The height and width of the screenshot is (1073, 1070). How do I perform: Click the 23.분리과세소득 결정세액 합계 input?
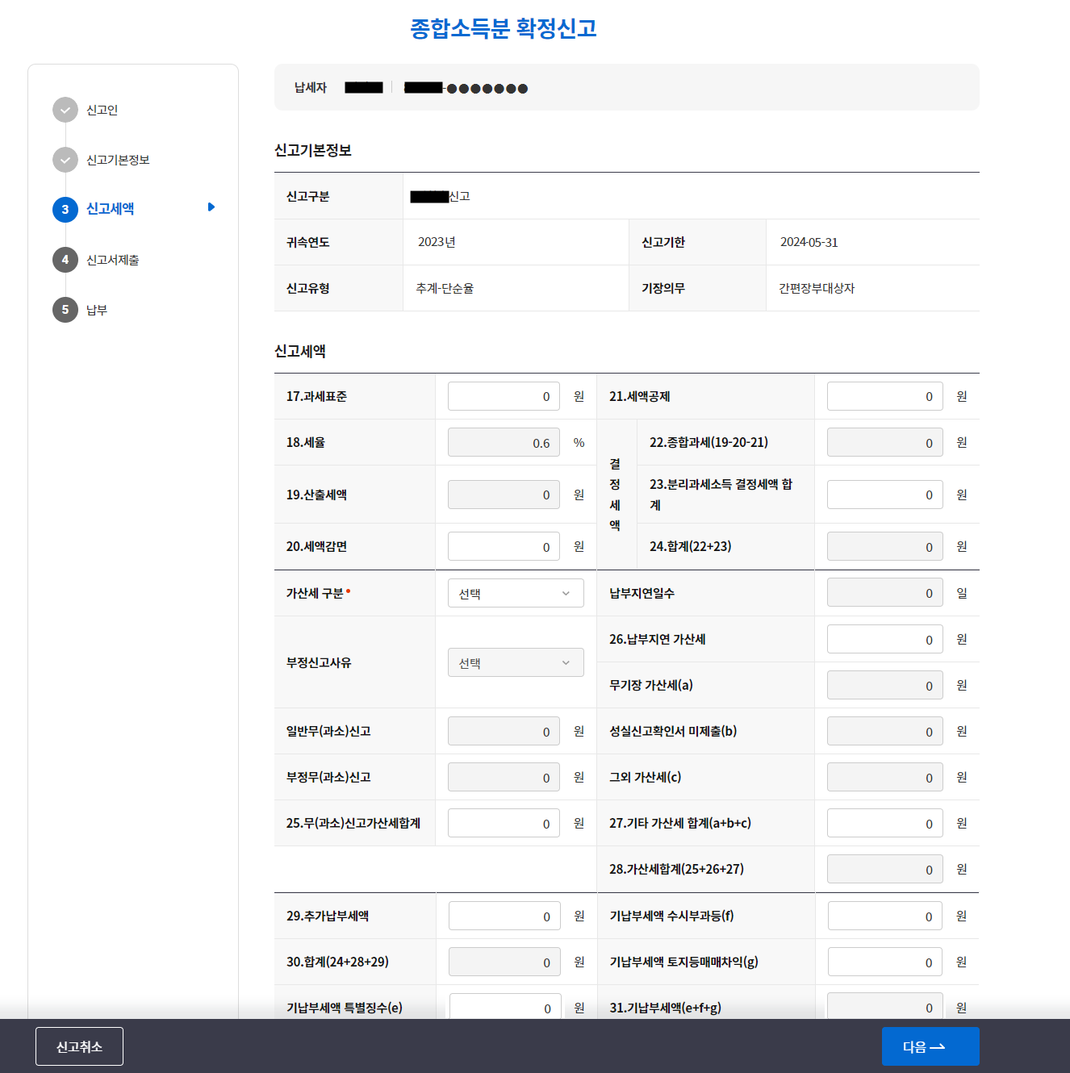[x=885, y=495]
